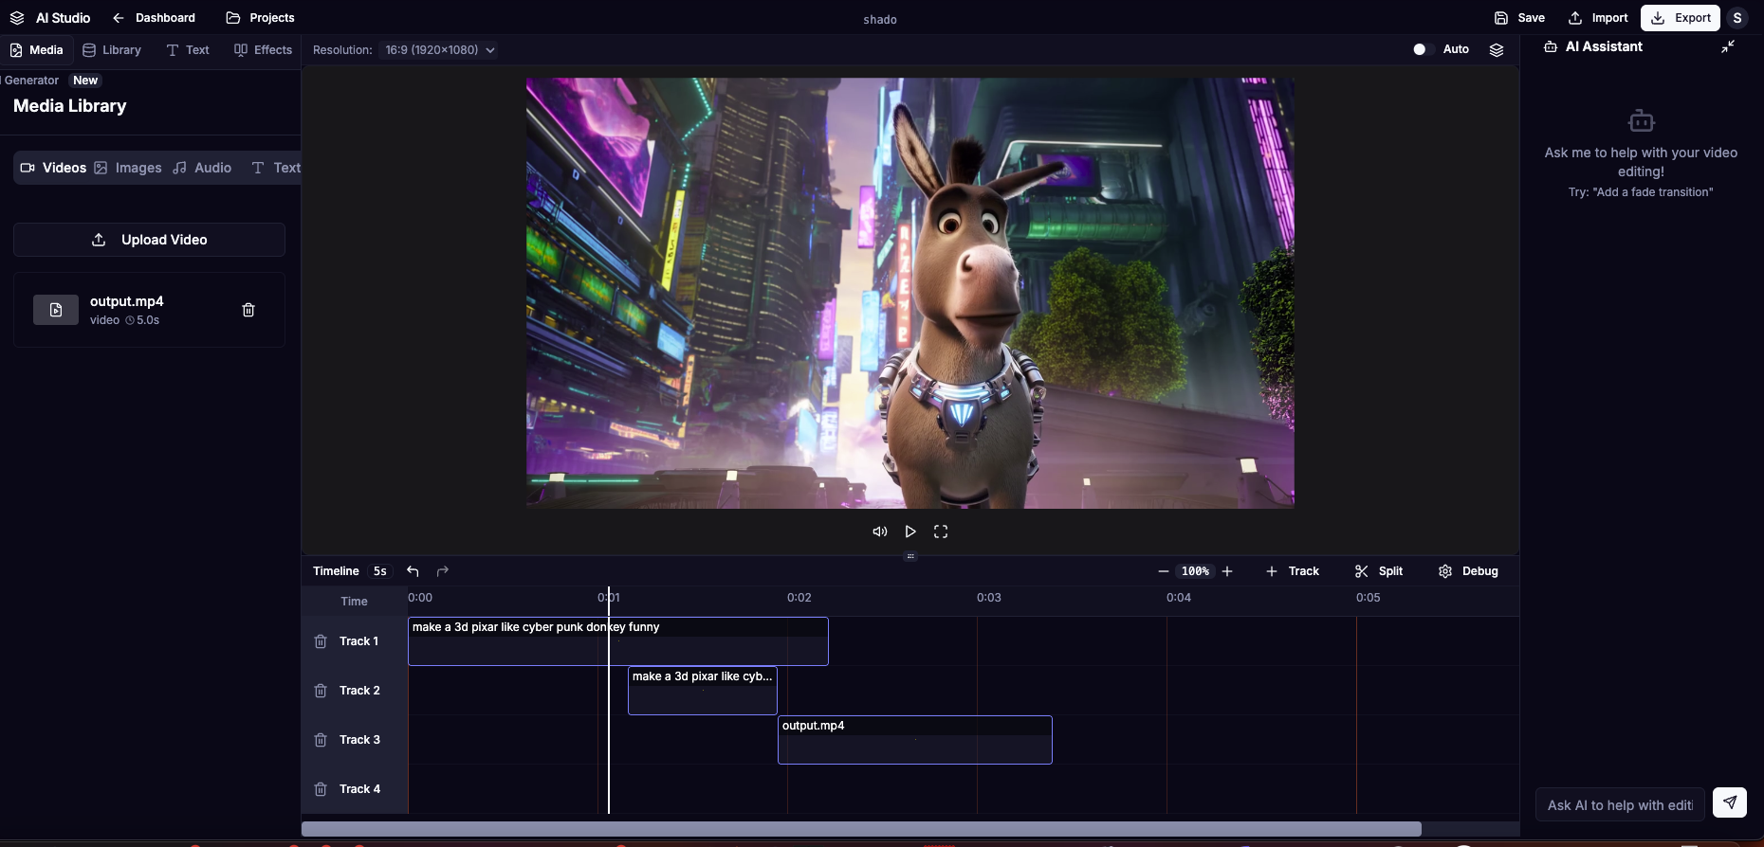Delete Track 3 with its trash icon

pos(321,740)
